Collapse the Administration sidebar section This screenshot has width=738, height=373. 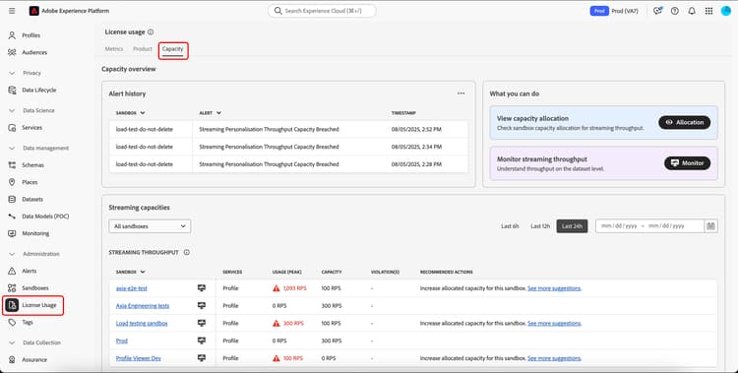tap(12, 254)
